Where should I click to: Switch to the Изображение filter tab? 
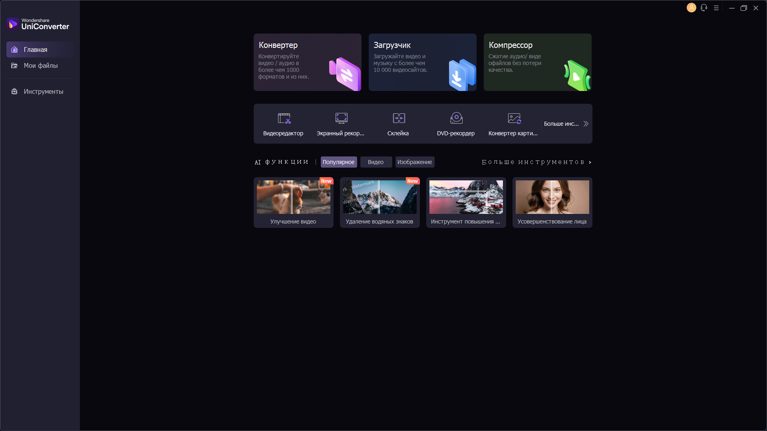click(414, 162)
